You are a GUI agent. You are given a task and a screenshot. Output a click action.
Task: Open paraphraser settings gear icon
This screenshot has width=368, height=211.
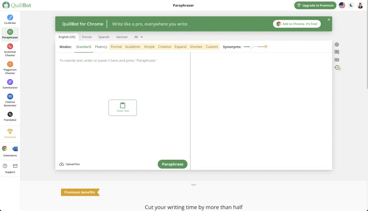(x=337, y=44)
